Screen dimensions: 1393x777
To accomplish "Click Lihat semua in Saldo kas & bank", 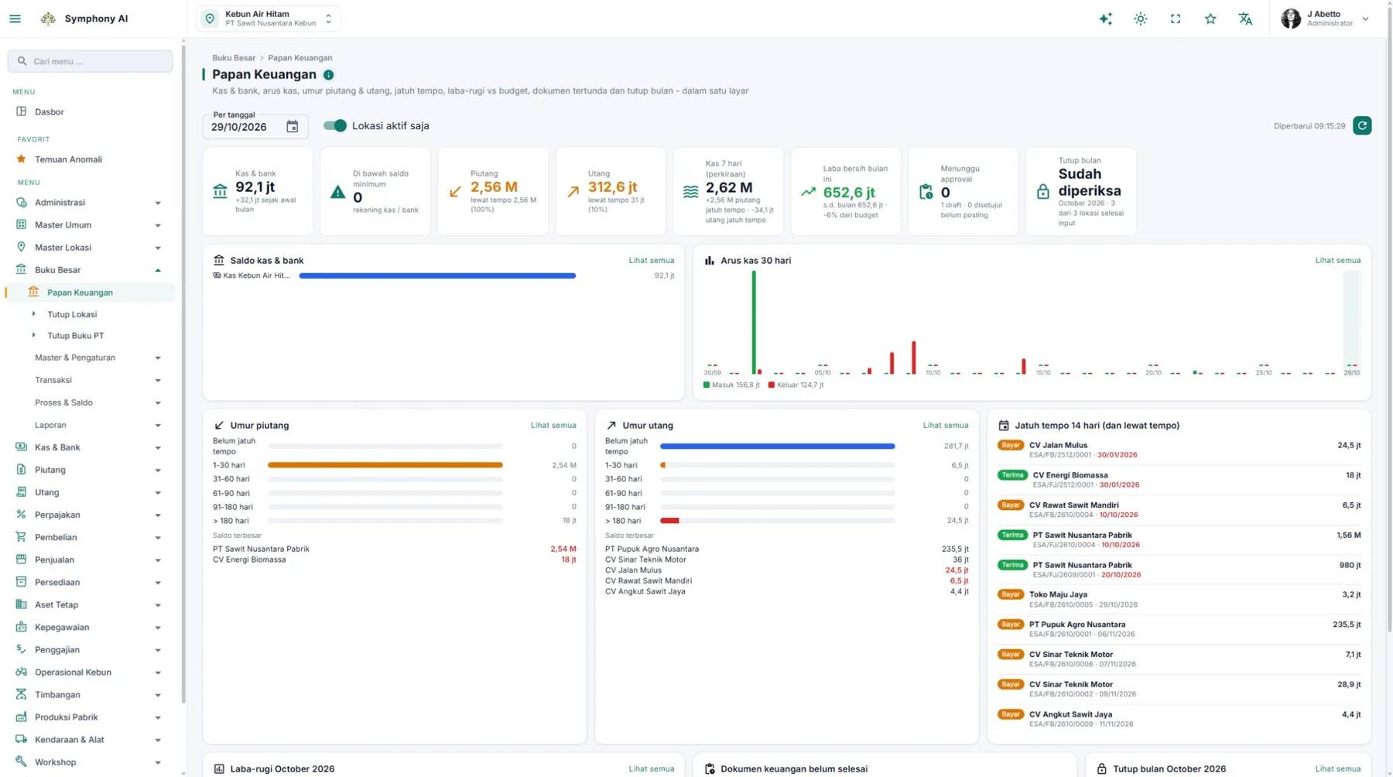I will pos(651,261).
